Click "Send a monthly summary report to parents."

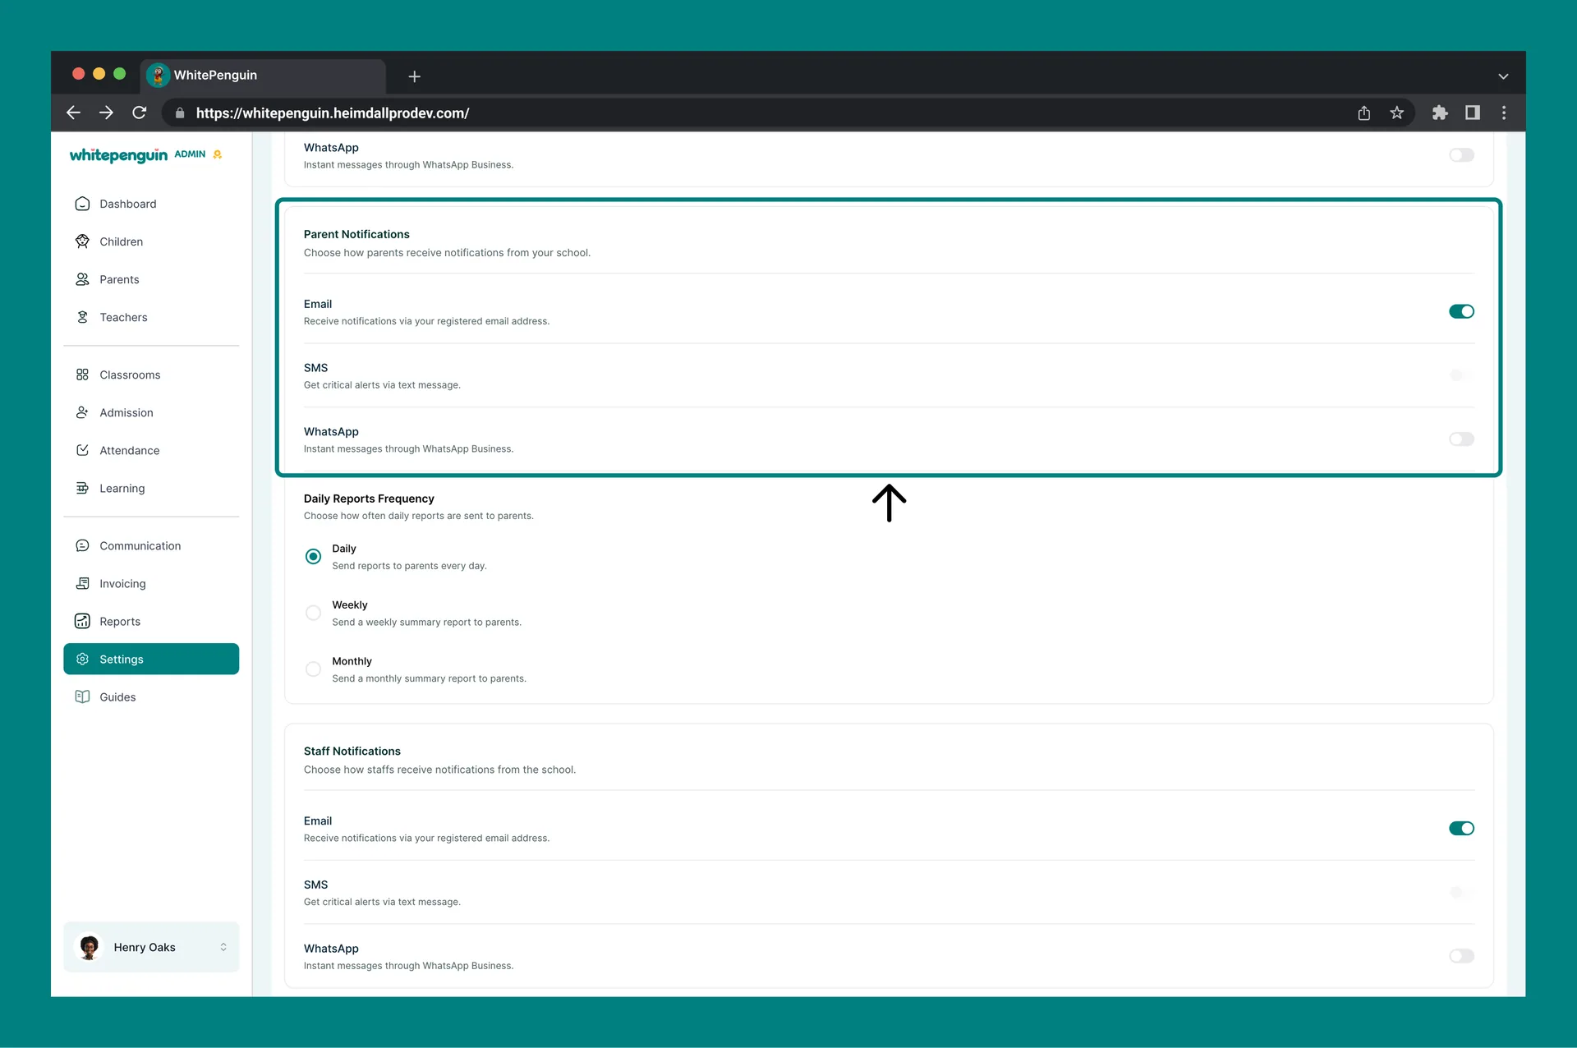(429, 678)
